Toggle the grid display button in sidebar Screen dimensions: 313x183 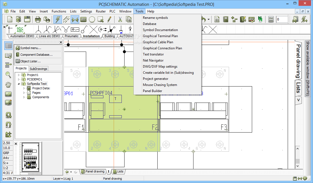tap(8, 46)
